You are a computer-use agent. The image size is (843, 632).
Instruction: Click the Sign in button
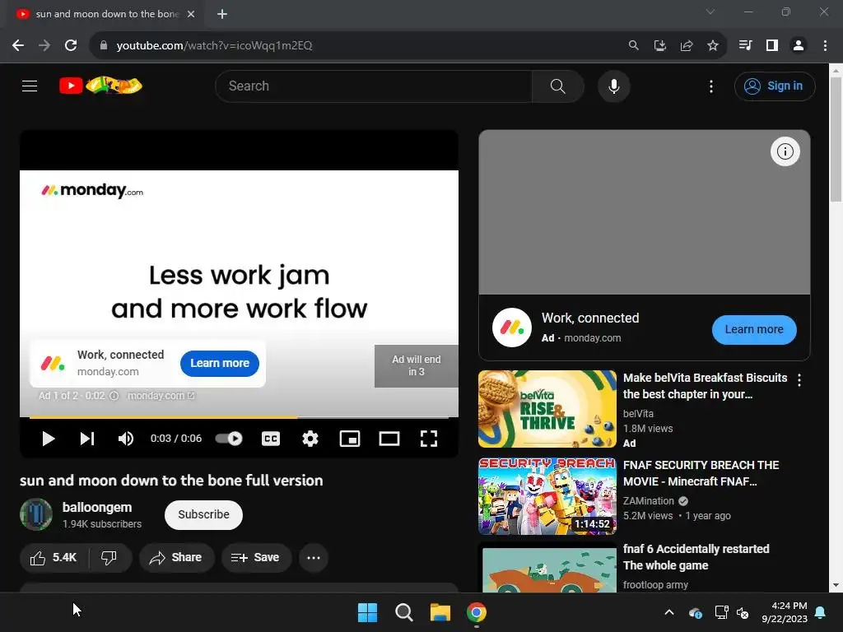(x=774, y=86)
